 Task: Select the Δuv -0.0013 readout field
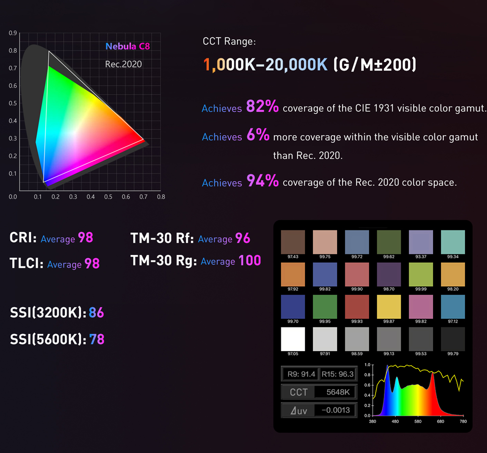pos(334,410)
